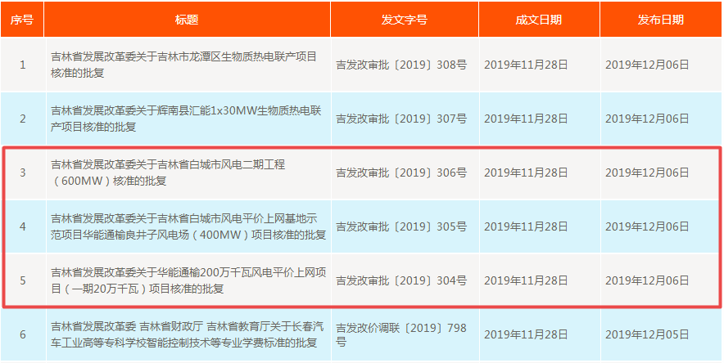Click 发布日期 2019年12月06日 in row 1

pos(647,65)
